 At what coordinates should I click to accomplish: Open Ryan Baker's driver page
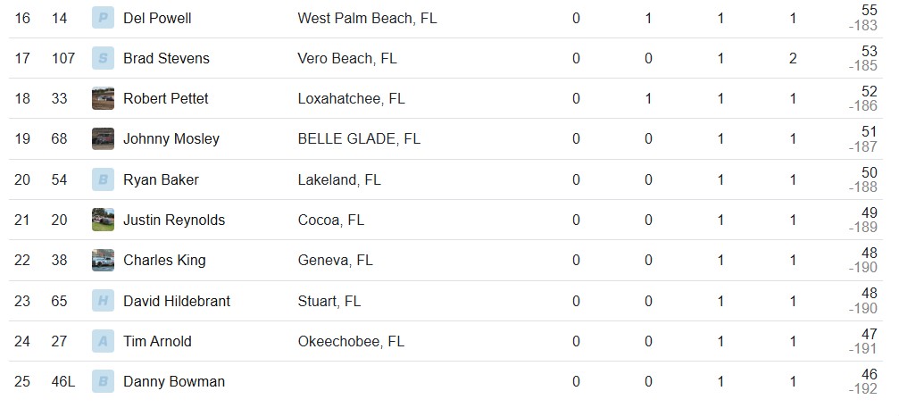161,180
